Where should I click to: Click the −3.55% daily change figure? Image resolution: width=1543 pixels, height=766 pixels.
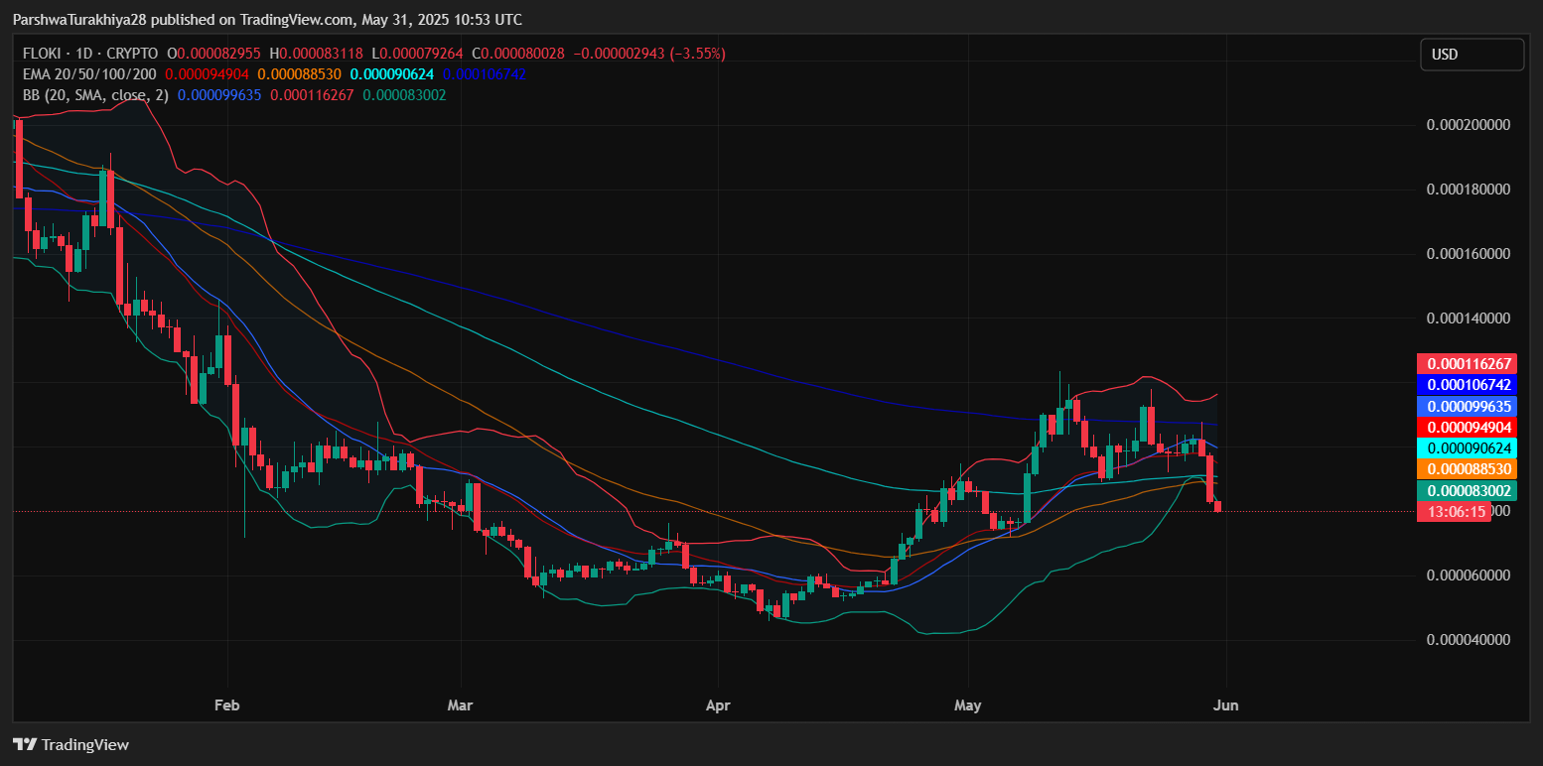[696, 54]
